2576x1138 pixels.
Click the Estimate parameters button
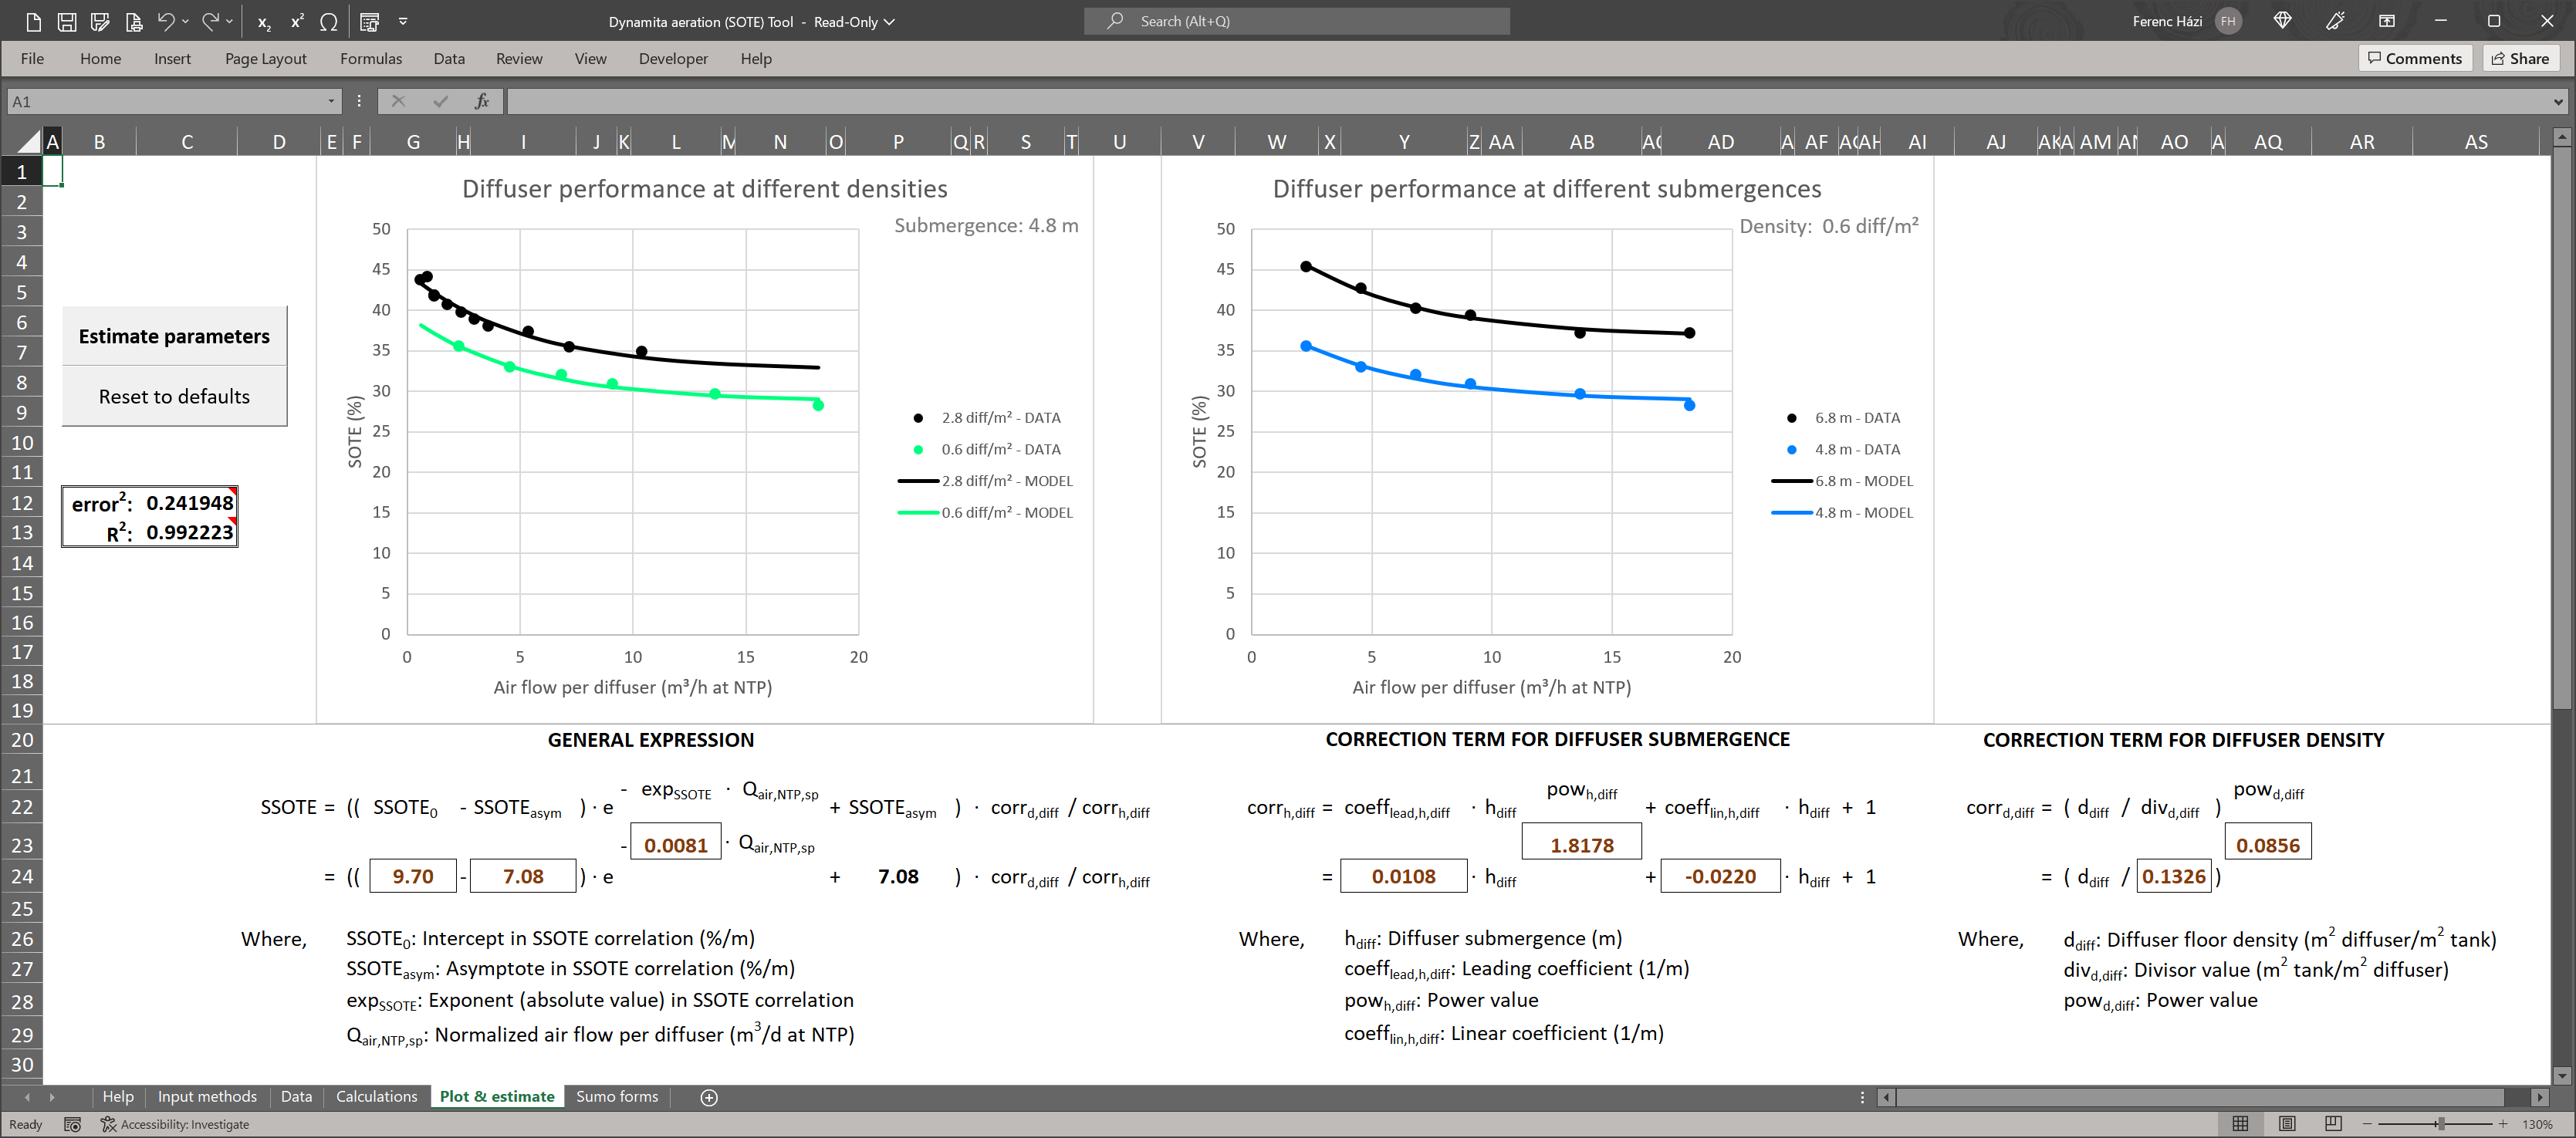tap(174, 336)
